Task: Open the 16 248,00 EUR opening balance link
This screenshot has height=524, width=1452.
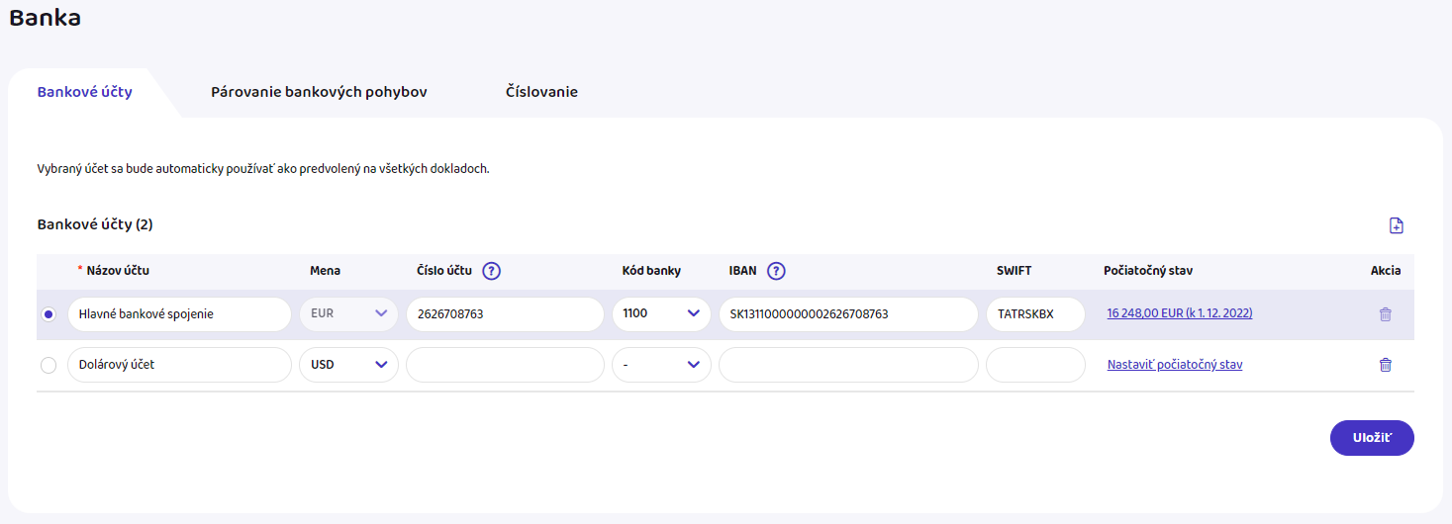Action: pos(1179,313)
